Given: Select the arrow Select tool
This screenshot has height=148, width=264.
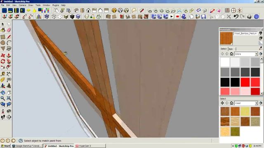Looking at the screenshot, I should click(x=3, y=24).
